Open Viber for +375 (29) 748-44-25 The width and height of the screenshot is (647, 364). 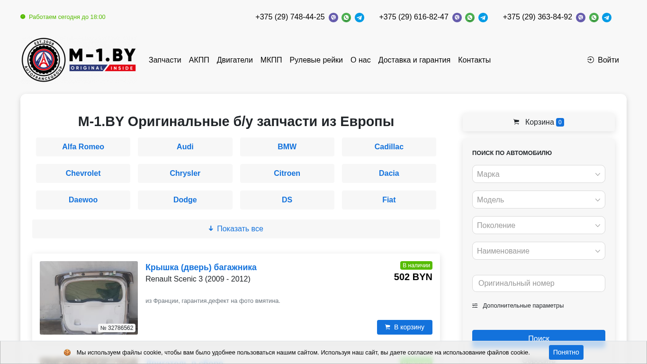333,18
